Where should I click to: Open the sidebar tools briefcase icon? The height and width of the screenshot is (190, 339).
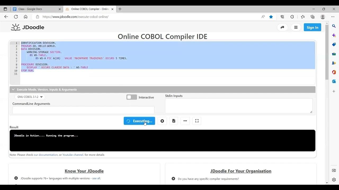pos(334,54)
